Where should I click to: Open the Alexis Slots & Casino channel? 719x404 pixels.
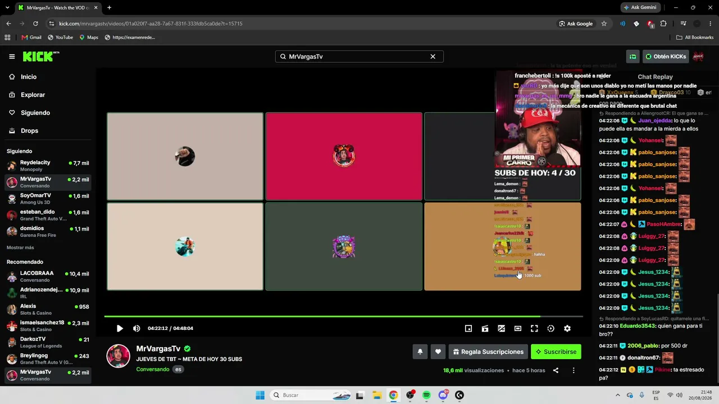[x=48, y=310]
